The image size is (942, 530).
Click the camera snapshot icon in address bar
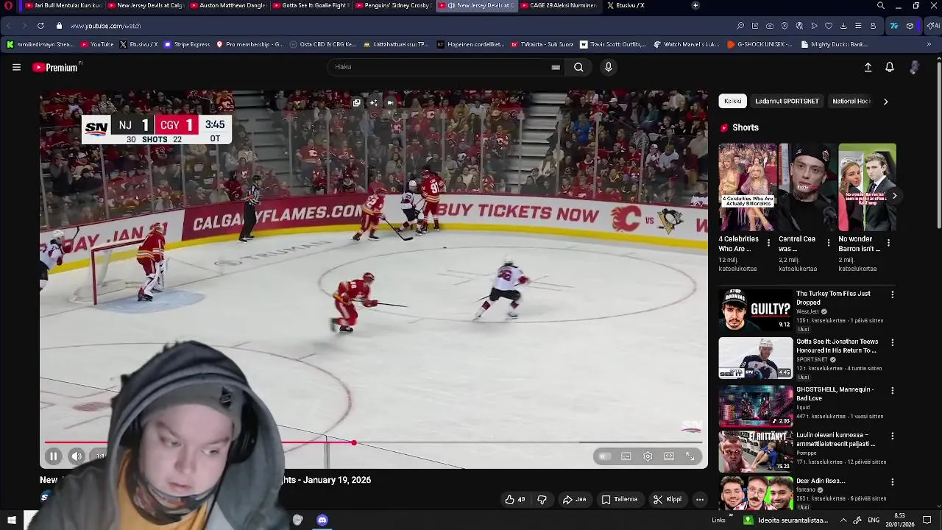click(x=770, y=26)
